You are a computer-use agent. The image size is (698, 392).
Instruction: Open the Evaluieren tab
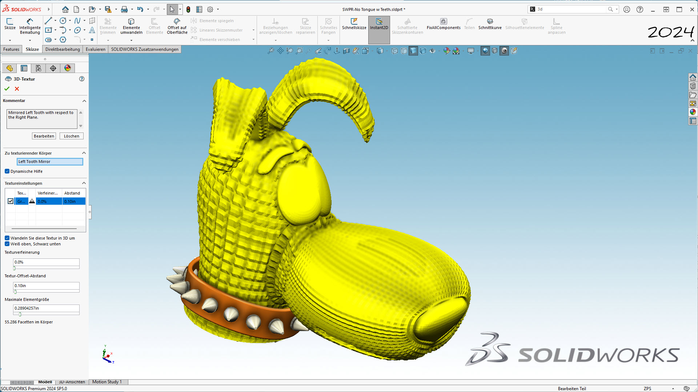point(95,49)
